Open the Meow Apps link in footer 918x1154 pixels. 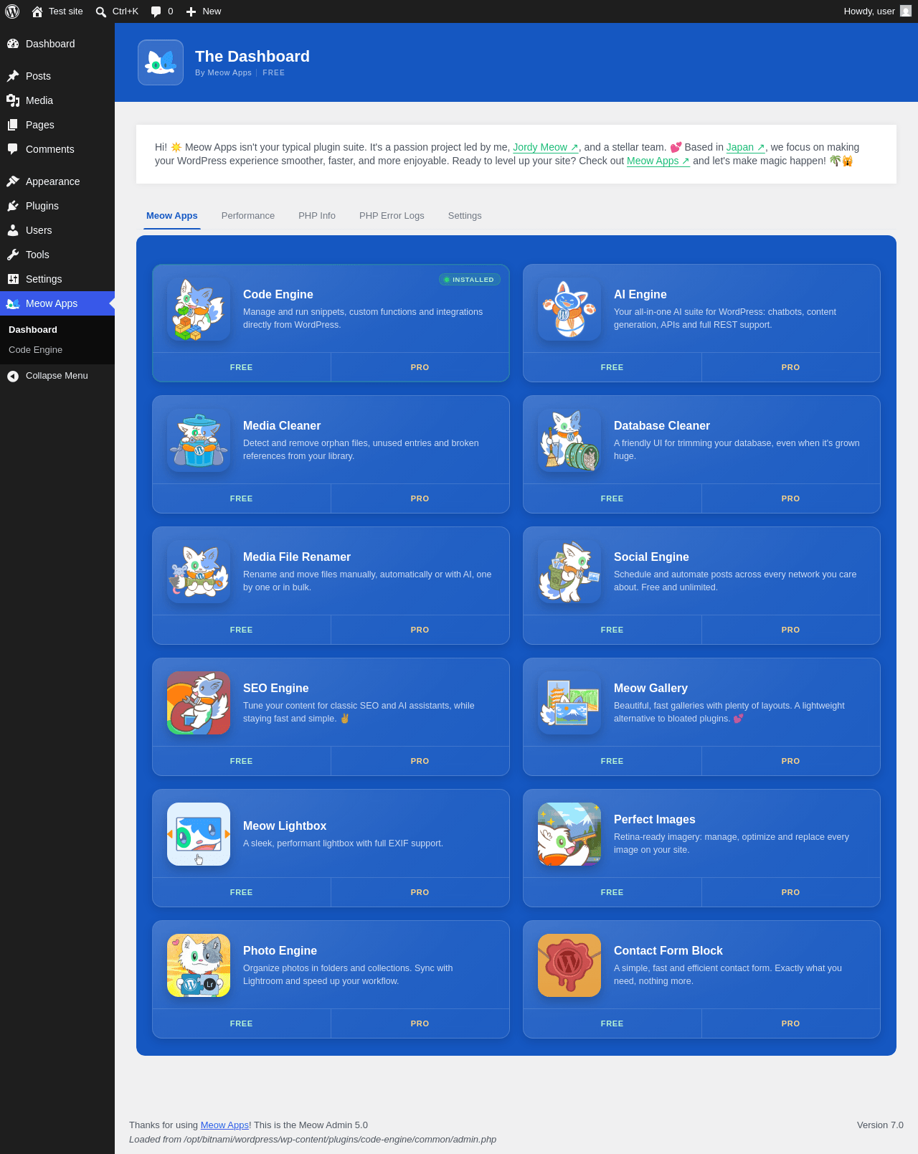(x=224, y=1125)
